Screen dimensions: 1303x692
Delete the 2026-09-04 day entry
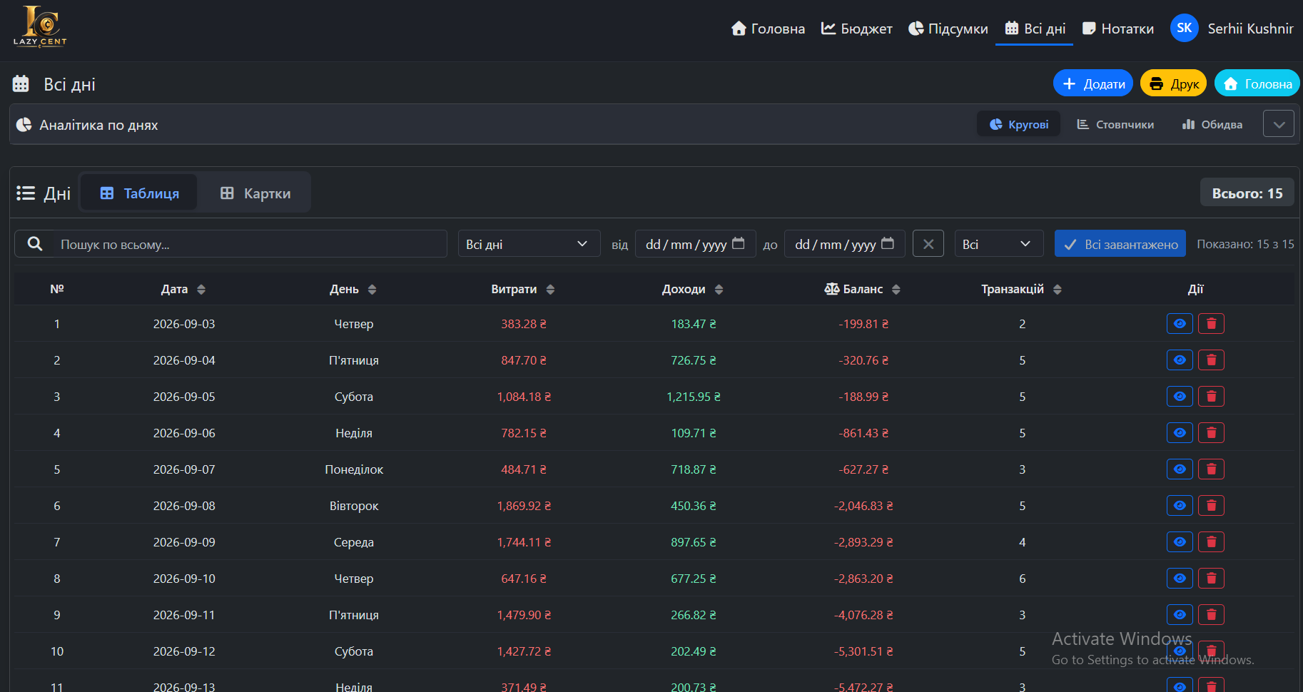coord(1211,360)
